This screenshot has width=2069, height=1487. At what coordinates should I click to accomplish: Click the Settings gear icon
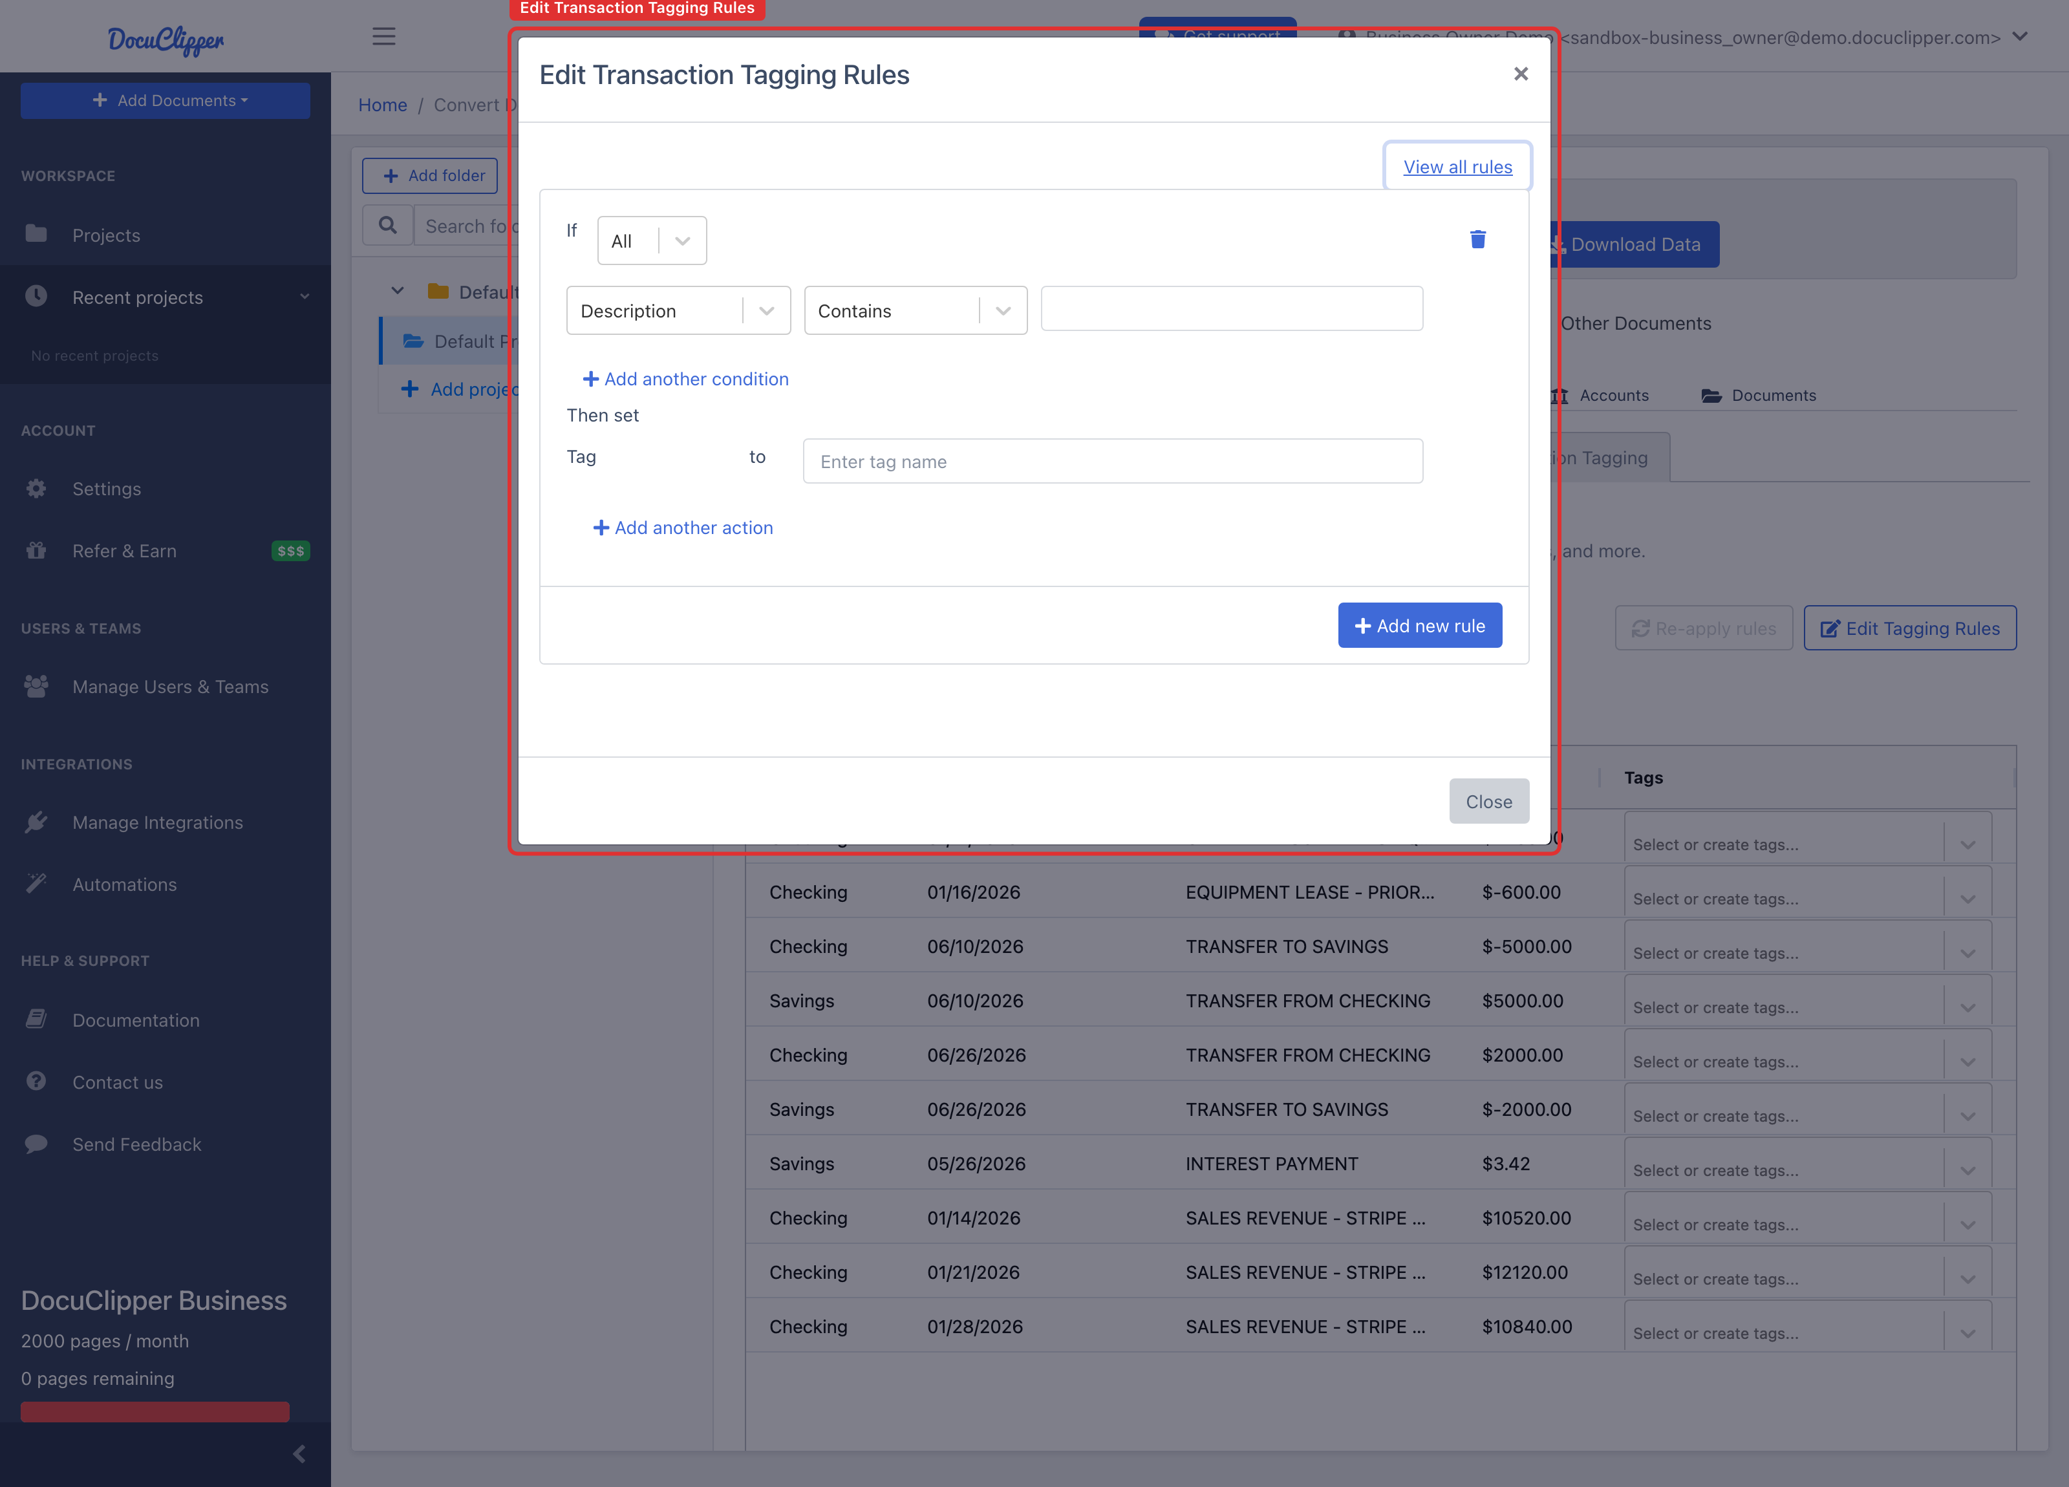pos(36,488)
